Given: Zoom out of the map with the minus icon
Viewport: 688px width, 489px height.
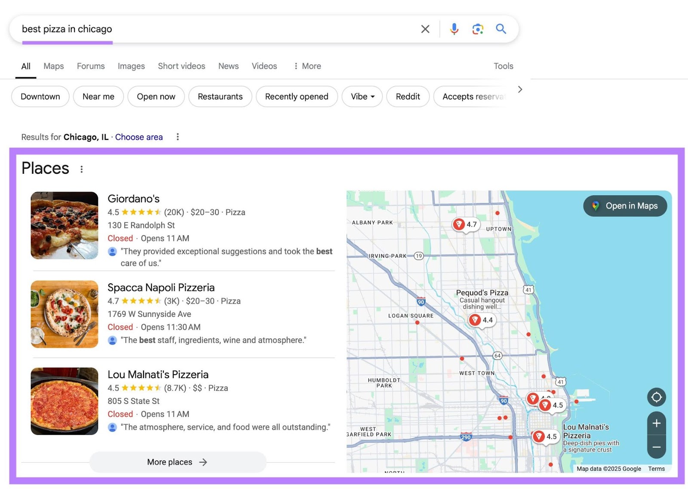Looking at the screenshot, I should point(657,447).
